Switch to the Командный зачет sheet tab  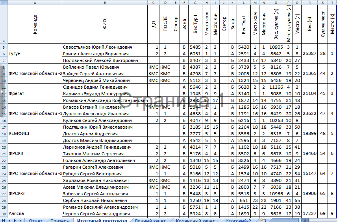pyautogui.click(x=195, y=220)
